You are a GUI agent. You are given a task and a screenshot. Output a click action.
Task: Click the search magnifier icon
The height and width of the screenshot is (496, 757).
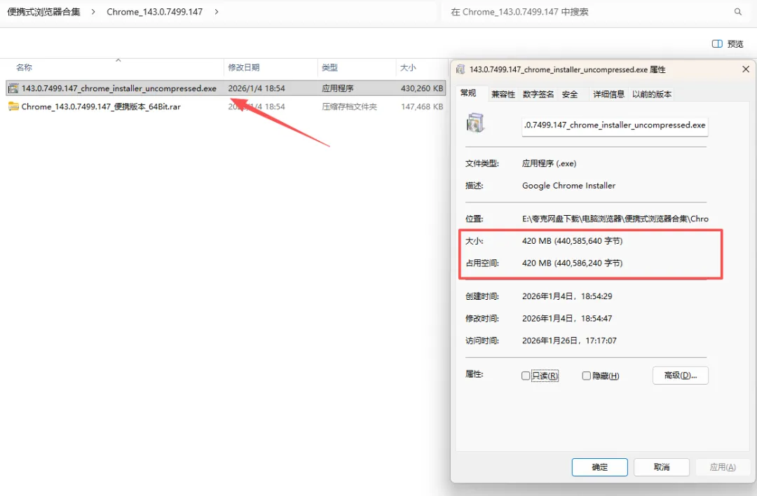pos(737,12)
